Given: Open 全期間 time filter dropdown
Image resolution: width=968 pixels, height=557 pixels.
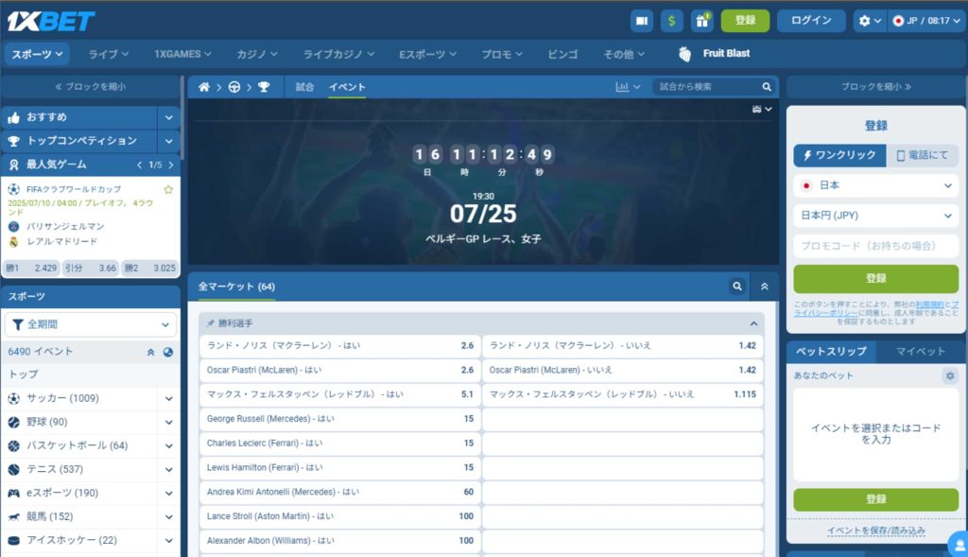Looking at the screenshot, I should [x=90, y=324].
